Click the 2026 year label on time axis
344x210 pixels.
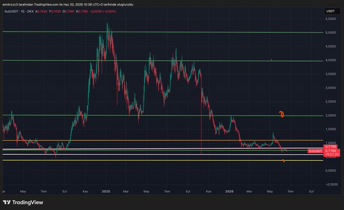[229, 191]
